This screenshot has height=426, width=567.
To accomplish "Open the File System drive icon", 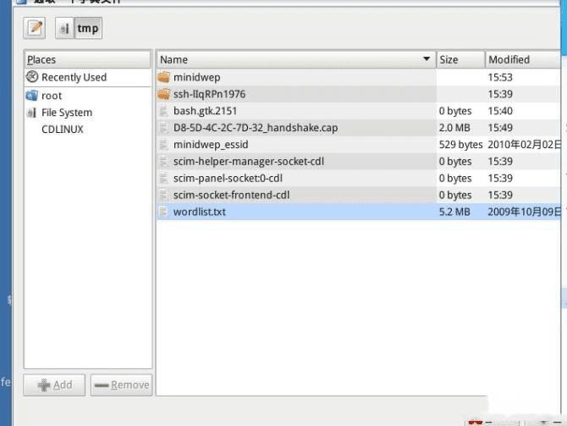I will [x=32, y=113].
